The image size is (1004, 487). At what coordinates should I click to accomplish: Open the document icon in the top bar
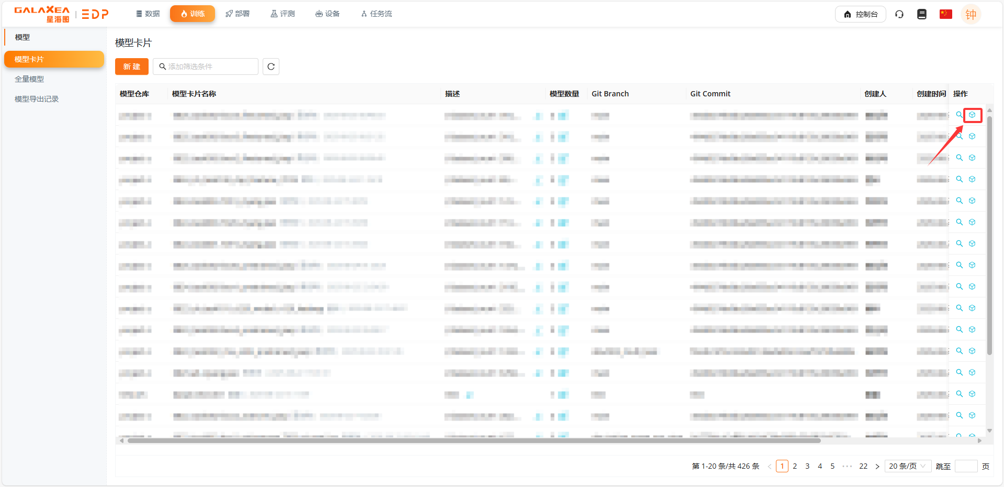pyautogui.click(x=922, y=14)
